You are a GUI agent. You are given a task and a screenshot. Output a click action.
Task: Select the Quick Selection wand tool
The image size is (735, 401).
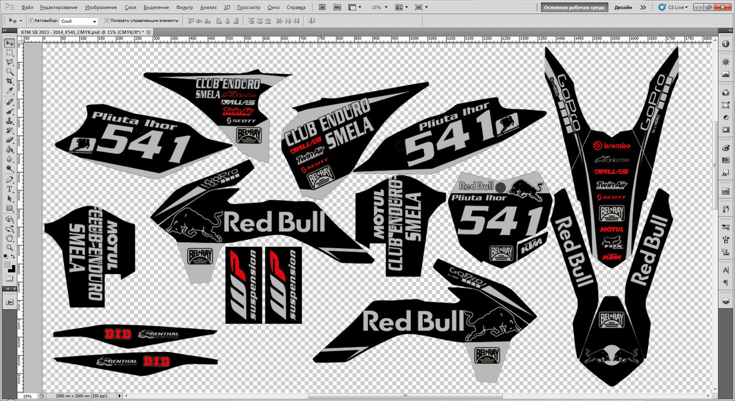[10, 72]
